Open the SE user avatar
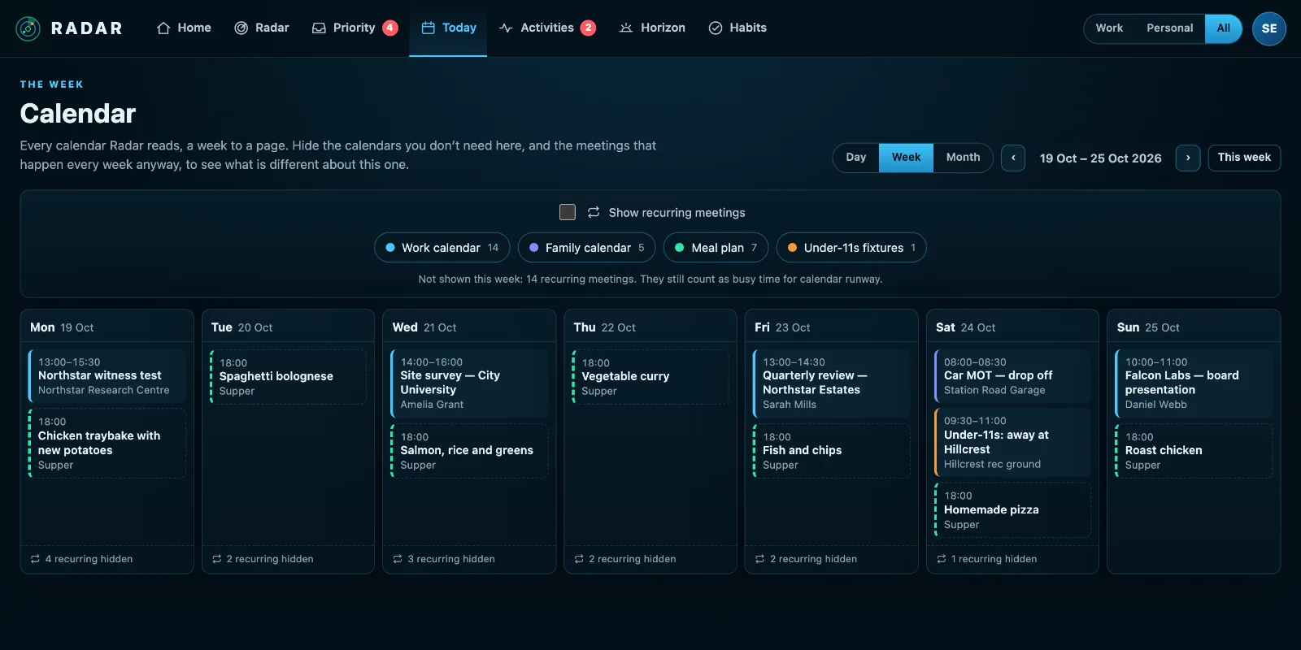 click(1269, 28)
